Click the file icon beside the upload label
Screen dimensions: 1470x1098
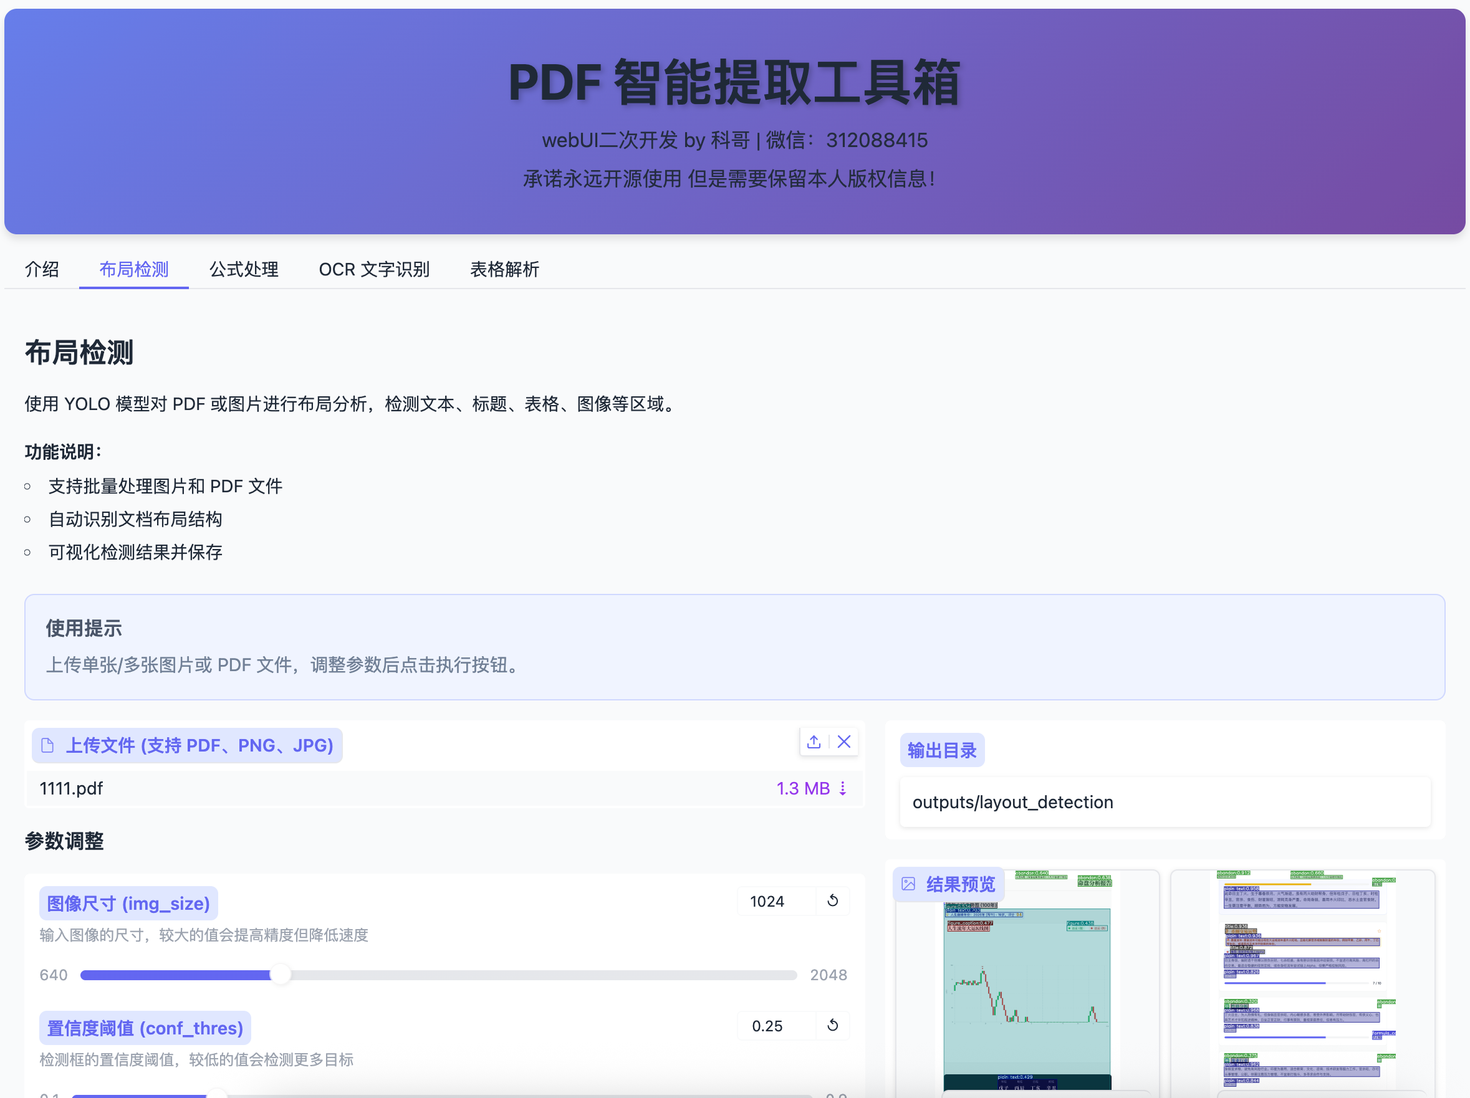click(x=47, y=745)
